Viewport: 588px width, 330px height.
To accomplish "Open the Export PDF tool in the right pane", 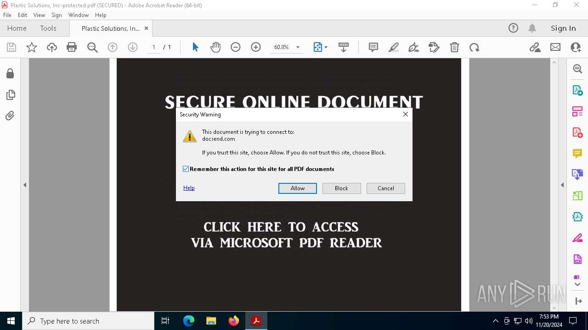I will point(577,90).
